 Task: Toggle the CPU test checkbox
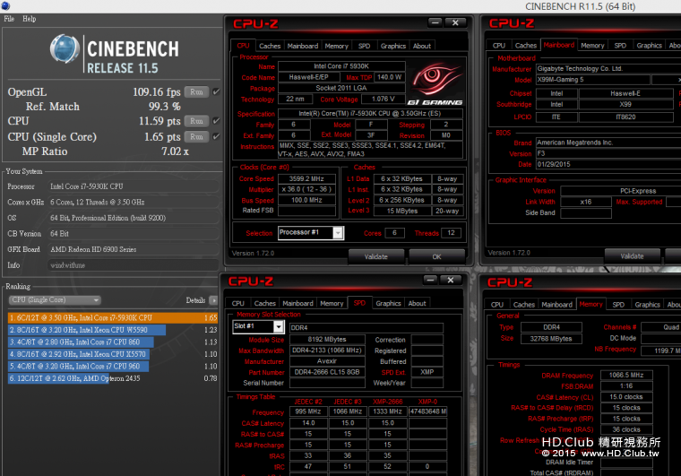(x=216, y=121)
